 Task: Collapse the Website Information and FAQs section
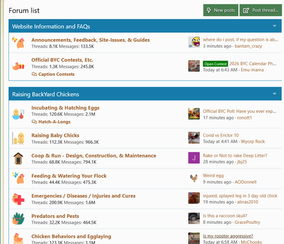[274, 26]
